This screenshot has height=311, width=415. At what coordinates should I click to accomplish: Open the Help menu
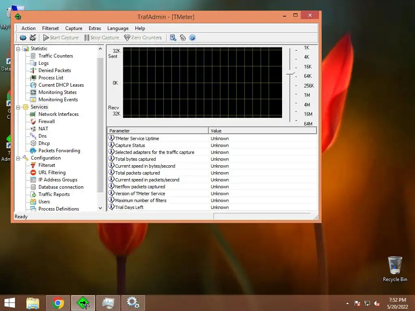tap(140, 28)
